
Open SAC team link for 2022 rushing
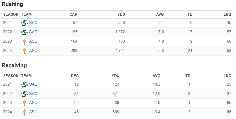coord(33,32)
